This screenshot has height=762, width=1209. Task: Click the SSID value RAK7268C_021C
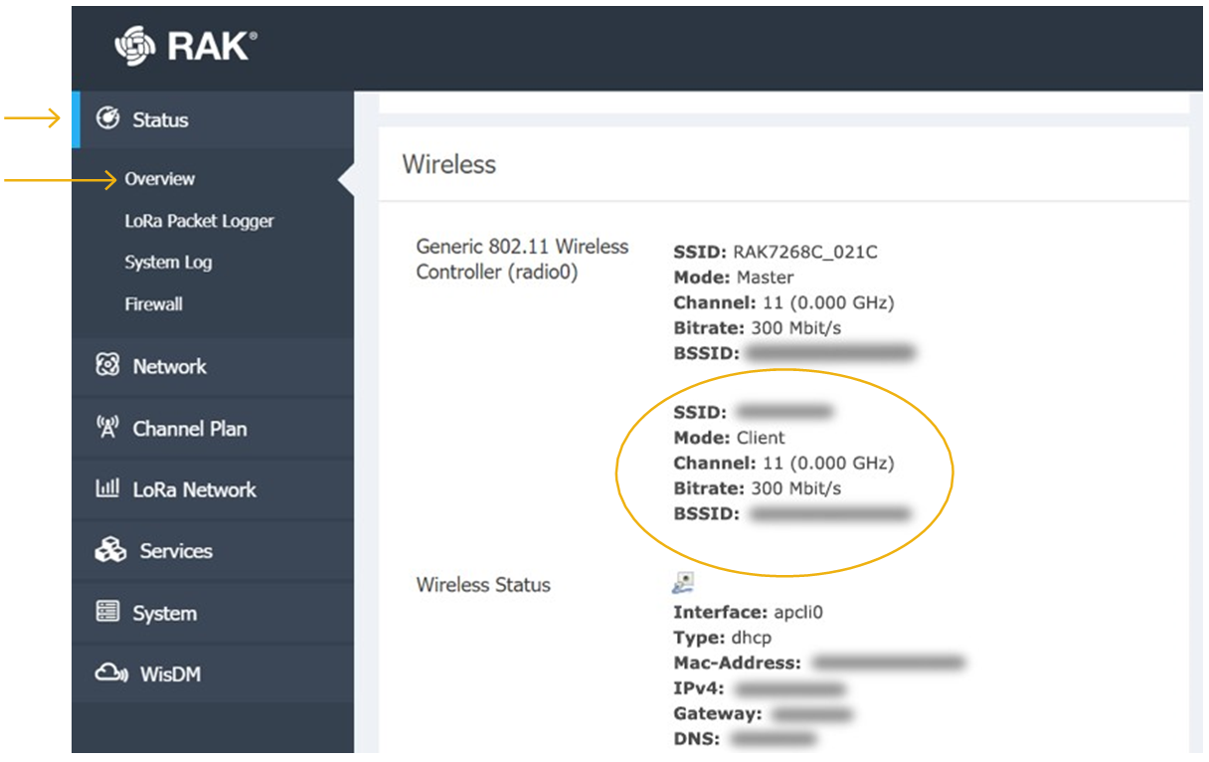805,252
